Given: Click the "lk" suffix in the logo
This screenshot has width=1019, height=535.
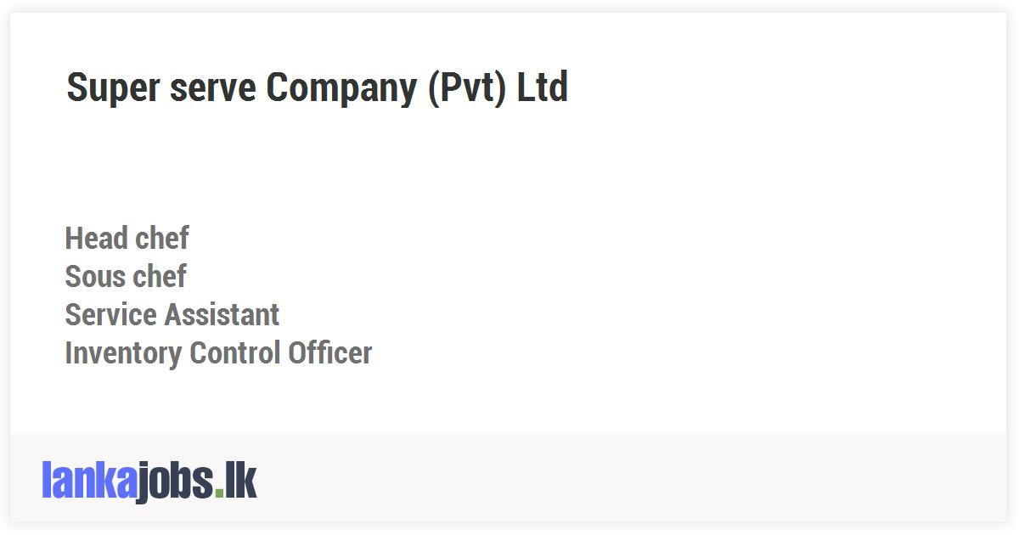Looking at the screenshot, I should 240,481.
